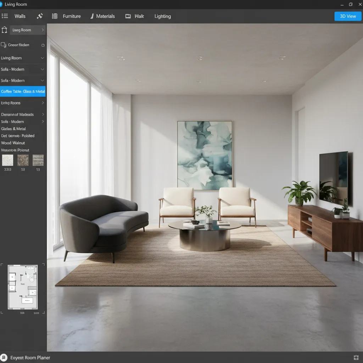363x363 pixels.
Task: Open the hamburger list menu icon
Action: (x=5, y=16)
